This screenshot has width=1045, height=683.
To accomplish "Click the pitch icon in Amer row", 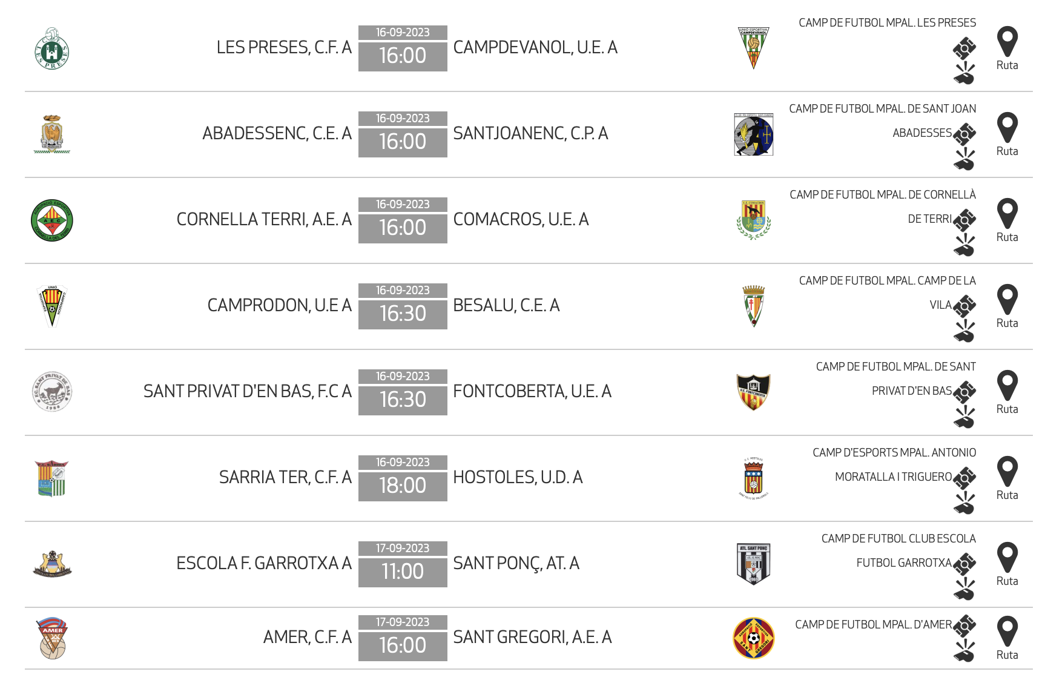I will [964, 625].
